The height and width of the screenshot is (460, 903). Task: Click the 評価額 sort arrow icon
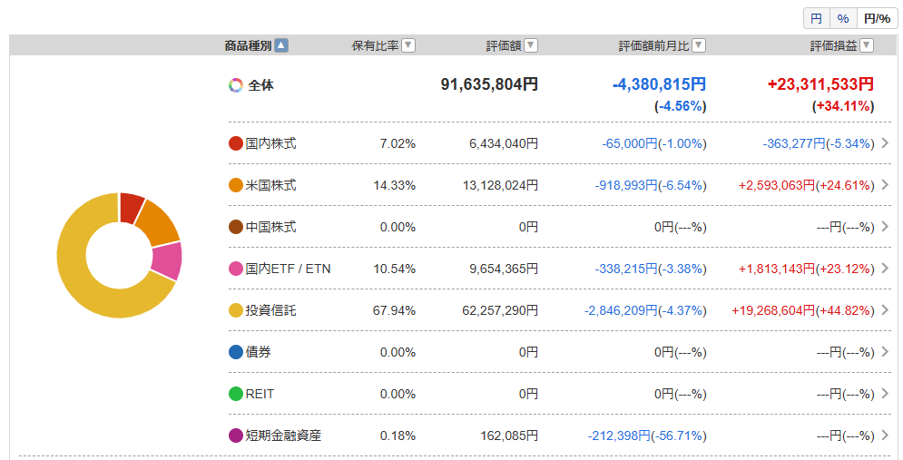coord(531,45)
